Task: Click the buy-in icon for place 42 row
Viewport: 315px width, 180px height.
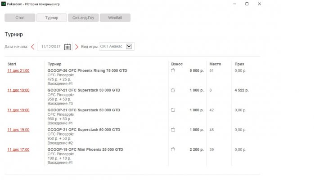Action: 173,110
